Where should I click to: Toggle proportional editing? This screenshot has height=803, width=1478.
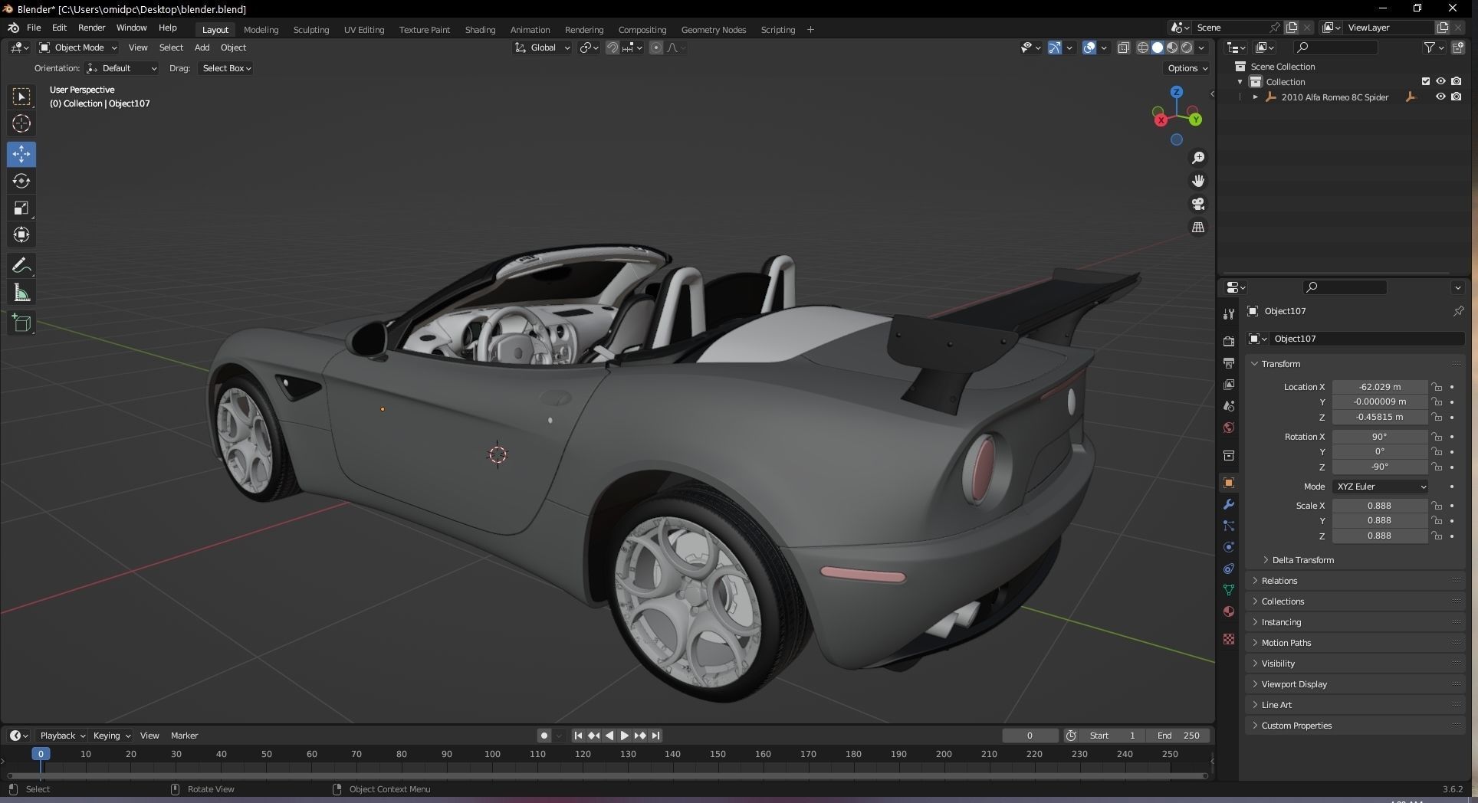656,48
